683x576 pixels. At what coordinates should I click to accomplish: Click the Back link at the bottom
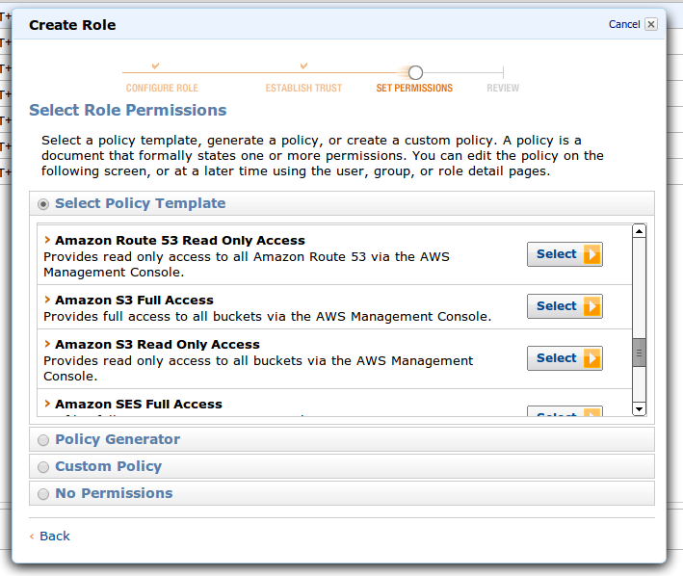(x=54, y=536)
